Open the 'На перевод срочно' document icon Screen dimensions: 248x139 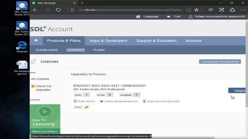click(22, 68)
